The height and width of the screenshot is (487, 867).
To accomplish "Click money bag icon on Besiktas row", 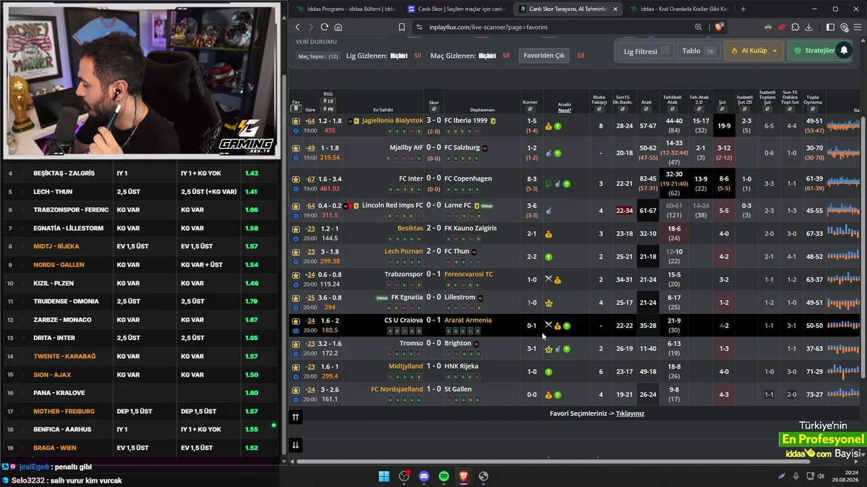I will [x=549, y=234].
